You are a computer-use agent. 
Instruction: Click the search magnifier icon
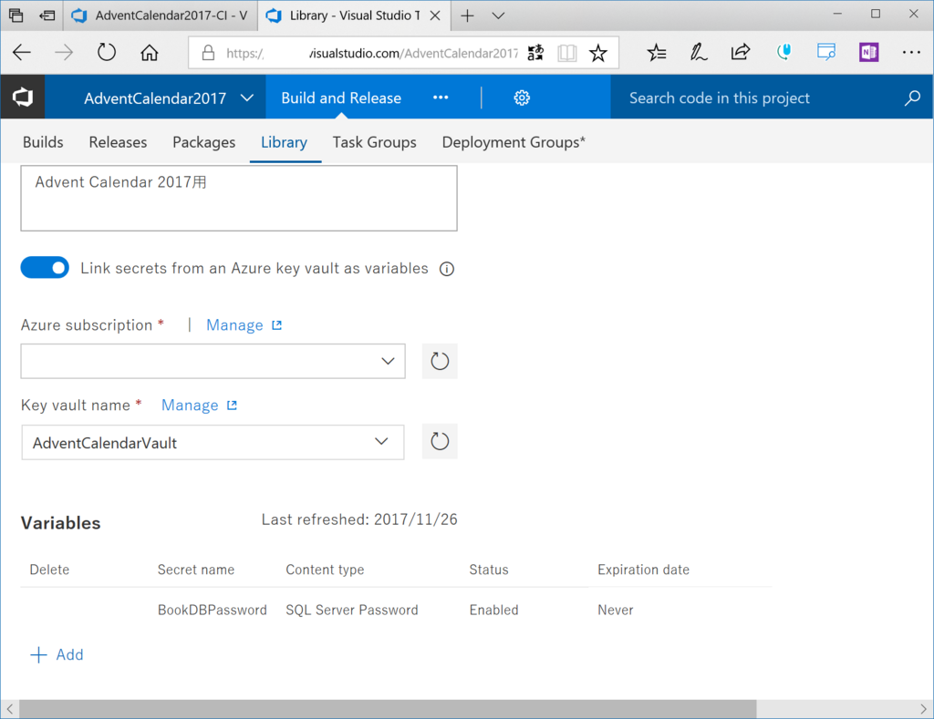click(912, 98)
